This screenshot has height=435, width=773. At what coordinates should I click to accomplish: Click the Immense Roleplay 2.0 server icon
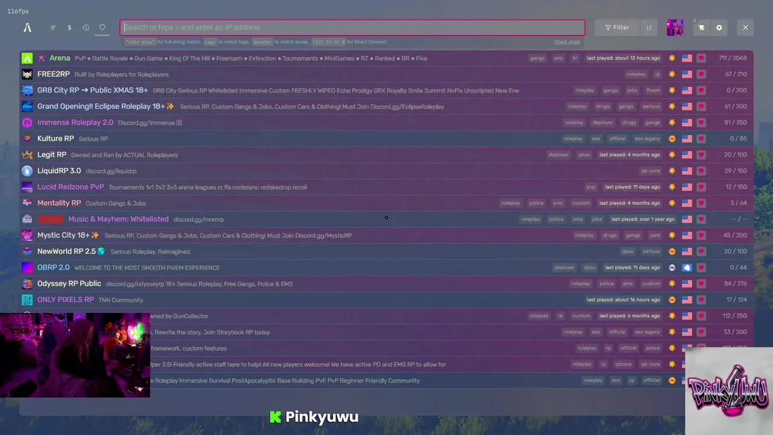(x=27, y=123)
